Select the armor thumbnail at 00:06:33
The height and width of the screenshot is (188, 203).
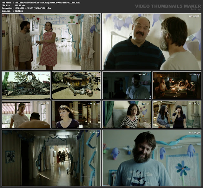click(x=76, y=85)
